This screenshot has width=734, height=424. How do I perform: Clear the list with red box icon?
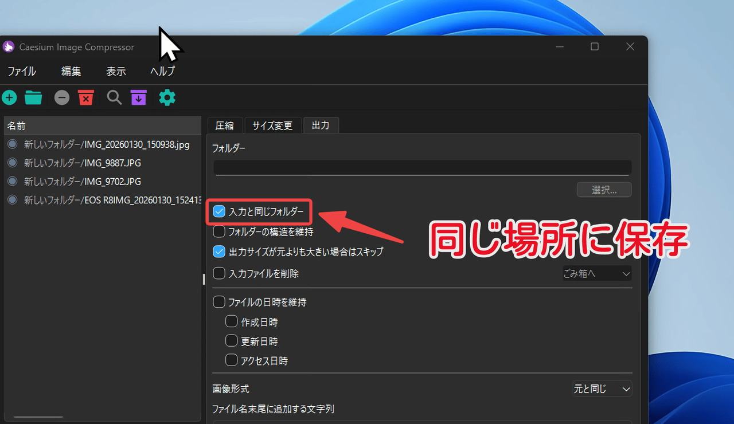coord(86,98)
